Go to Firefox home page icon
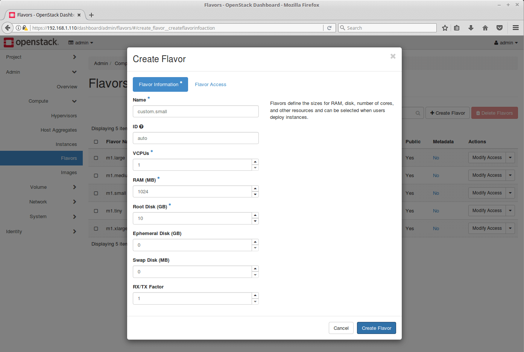Image resolution: width=524 pixels, height=352 pixels. pos(485,28)
